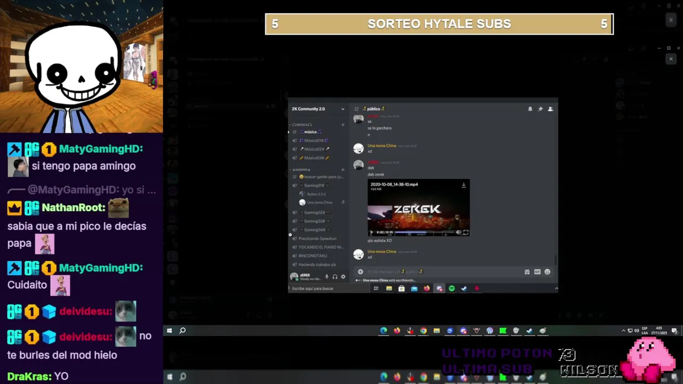
Task: Open the Nitro gift icon in message box
Action: [527, 271]
